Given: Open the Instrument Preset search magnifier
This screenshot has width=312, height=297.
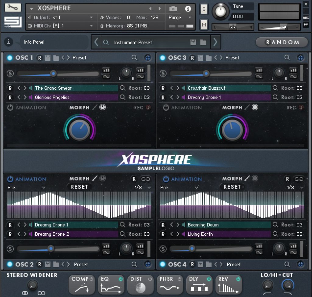Looking at the screenshot, I should [x=106, y=42].
